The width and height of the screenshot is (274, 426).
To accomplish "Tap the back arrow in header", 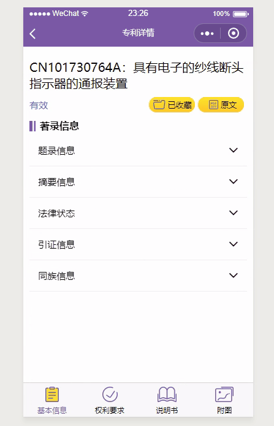I will pyautogui.click(x=32, y=34).
